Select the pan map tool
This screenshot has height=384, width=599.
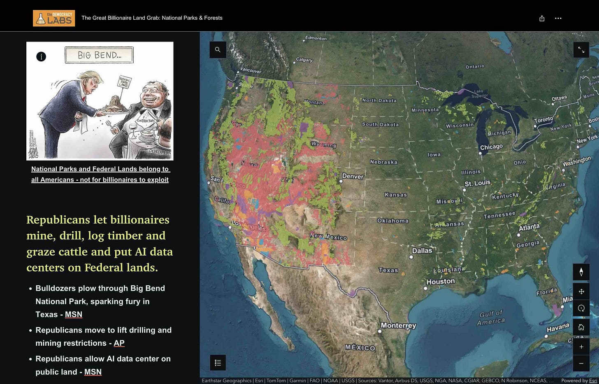pos(581,291)
